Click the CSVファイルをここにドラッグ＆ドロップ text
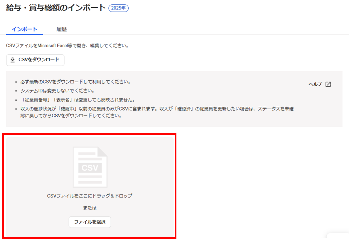This screenshot has height=239, width=349. (90, 196)
